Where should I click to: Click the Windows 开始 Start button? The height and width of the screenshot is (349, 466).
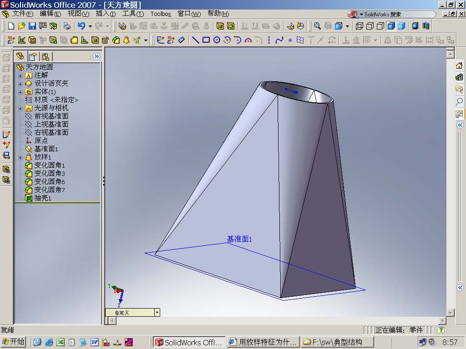13,342
